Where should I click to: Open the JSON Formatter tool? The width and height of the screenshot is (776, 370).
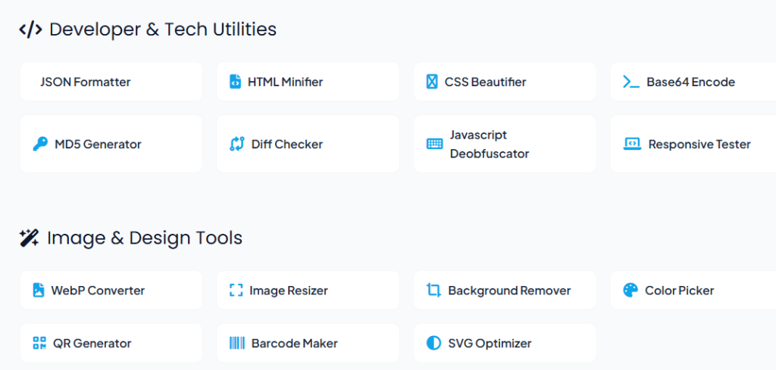(86, 82)
